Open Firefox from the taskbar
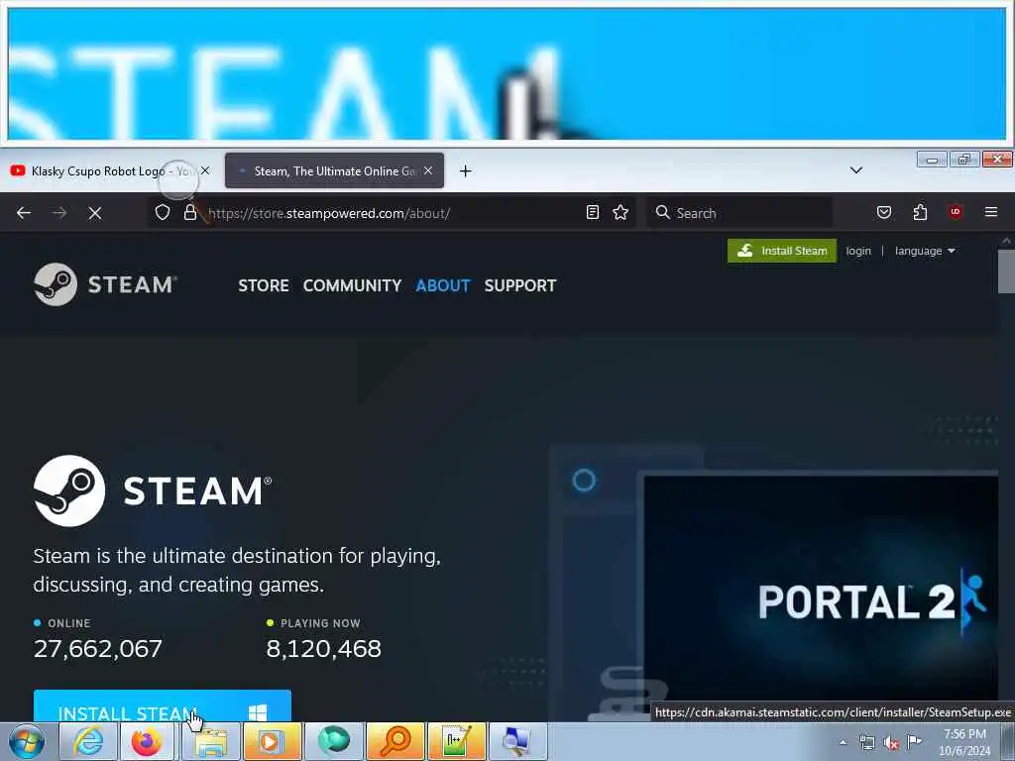 click(147, 741)
